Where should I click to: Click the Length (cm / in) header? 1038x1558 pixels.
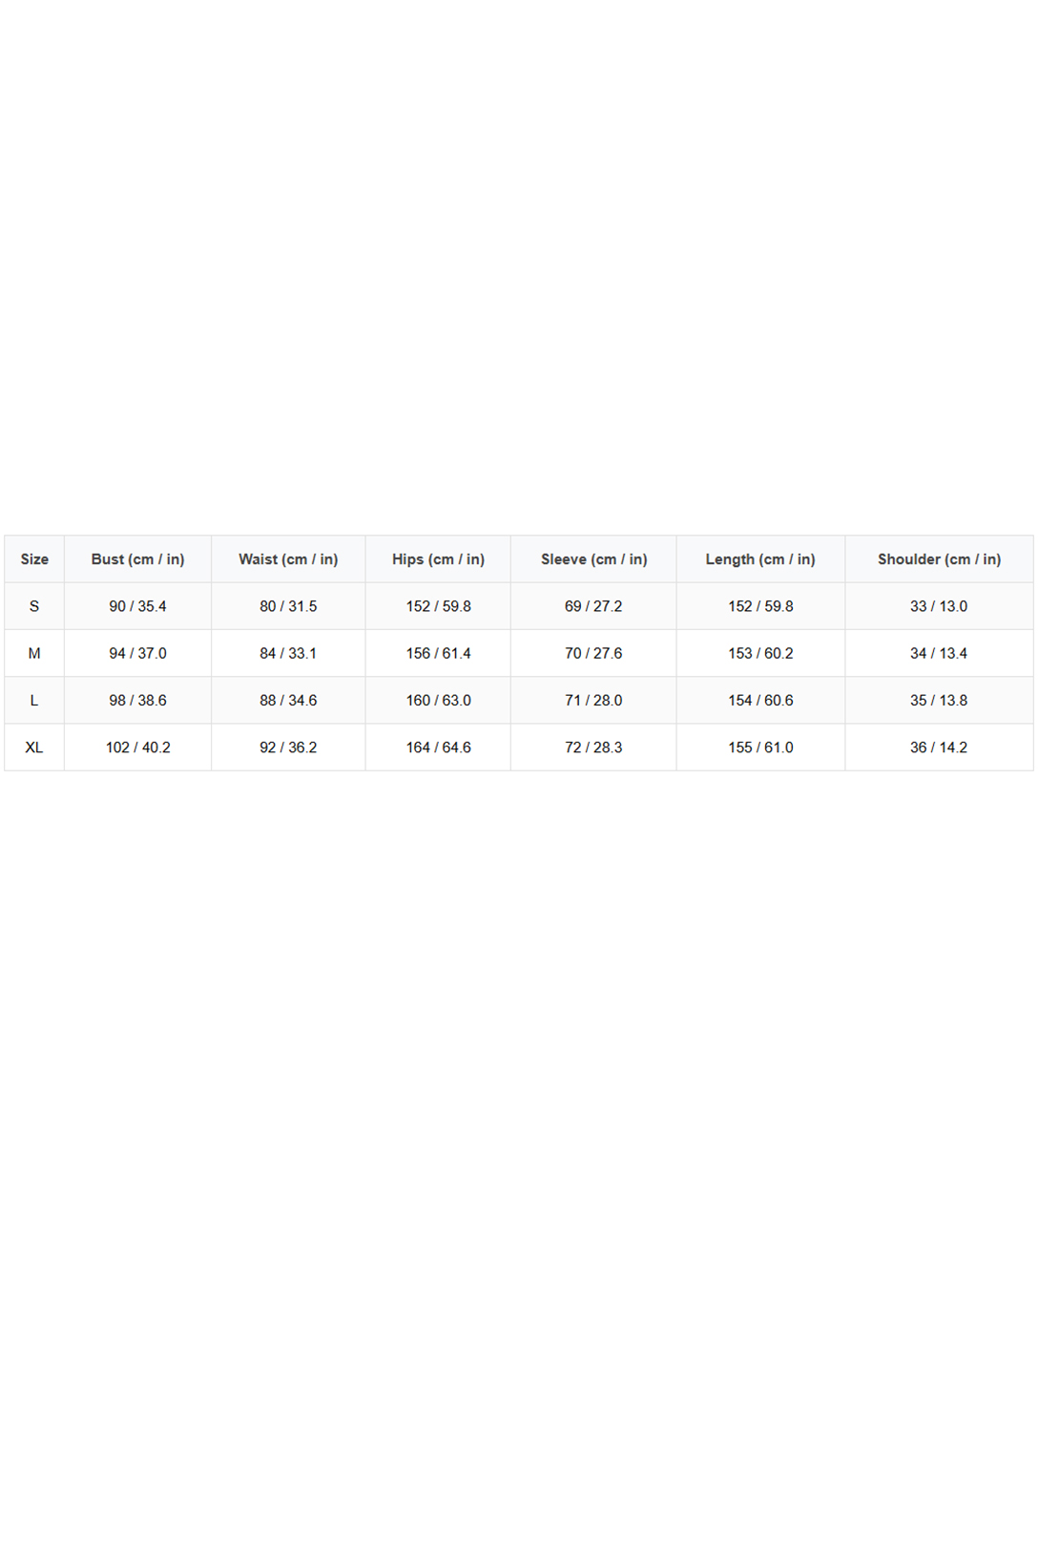pos(760,559)
